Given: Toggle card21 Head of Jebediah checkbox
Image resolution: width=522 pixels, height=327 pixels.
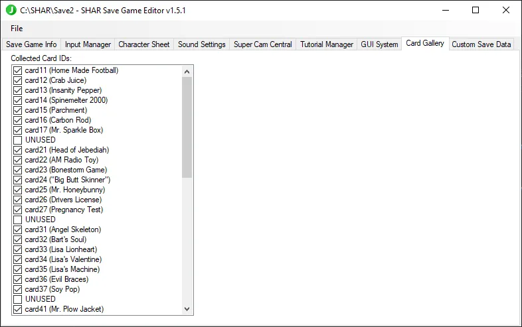Looking at the screenshot, I should 18,150.
